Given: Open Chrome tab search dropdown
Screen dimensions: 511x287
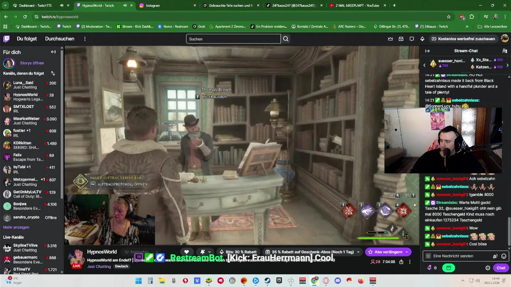Looking at the screenshot, I should (x=6, y=6).
